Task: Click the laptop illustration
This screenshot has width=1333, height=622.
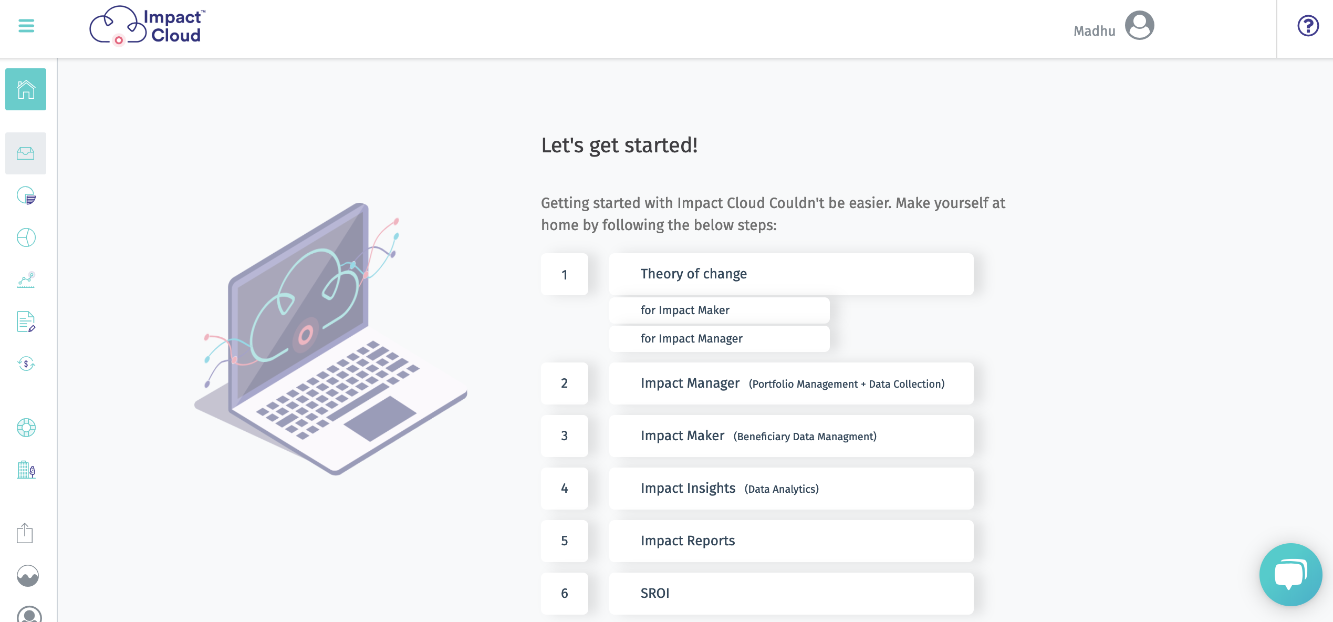Action: (x=331, y=339)
